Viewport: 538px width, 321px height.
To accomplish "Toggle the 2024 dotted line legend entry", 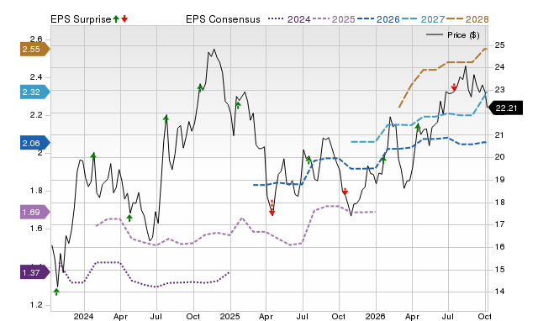I will 289,19.
